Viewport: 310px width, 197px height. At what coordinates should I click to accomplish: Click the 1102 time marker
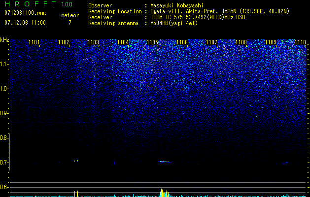point(64,42)
